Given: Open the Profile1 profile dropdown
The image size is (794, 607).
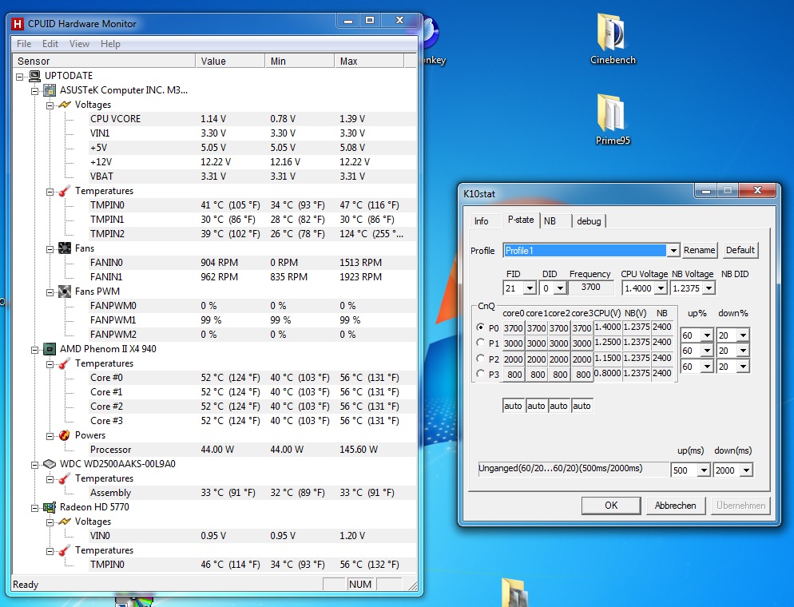Looking at the screenshot, I should (673, 251).
